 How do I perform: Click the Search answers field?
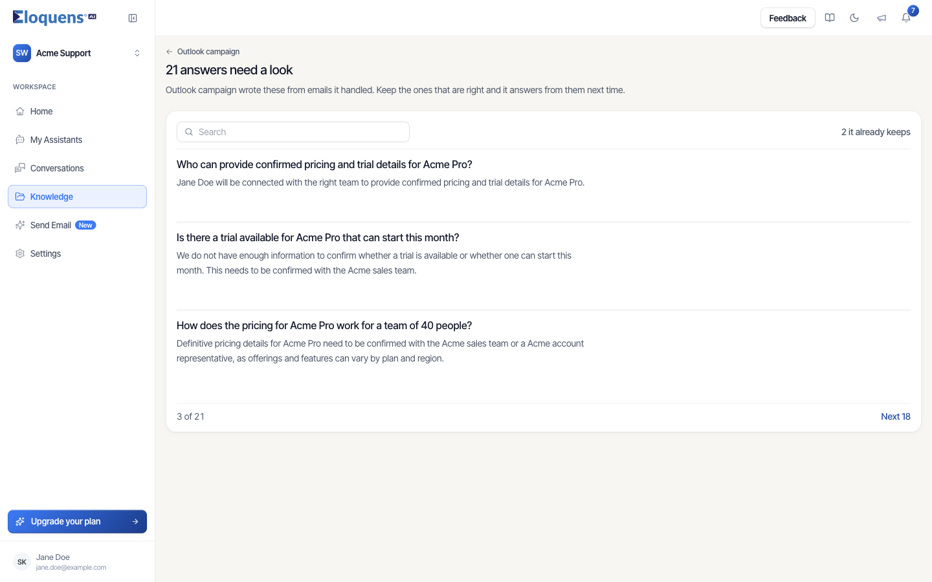point(293,132)
